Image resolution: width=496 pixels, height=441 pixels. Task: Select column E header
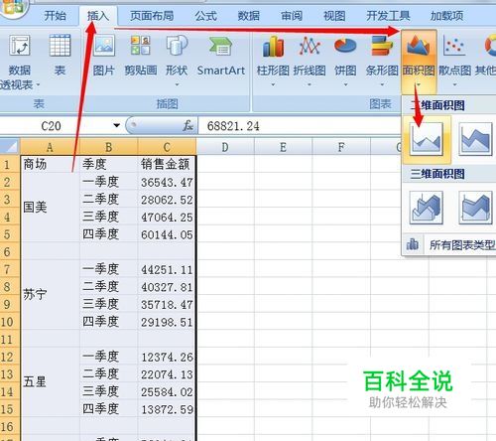click(x=283, y=147)
